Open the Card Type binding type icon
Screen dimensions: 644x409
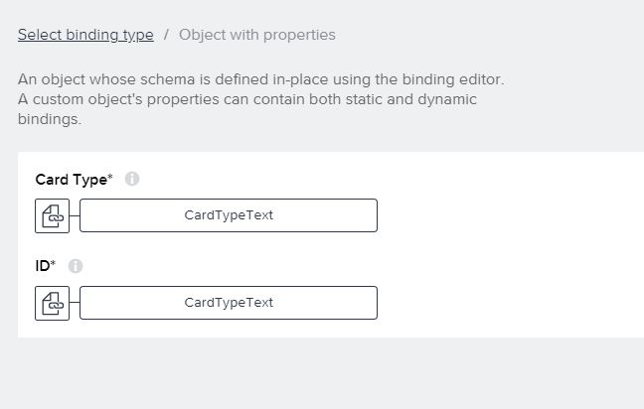[x=52, y=215]
